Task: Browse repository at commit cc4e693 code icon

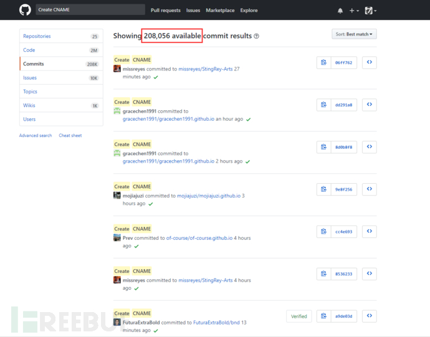Action: (x=370, y=231)
